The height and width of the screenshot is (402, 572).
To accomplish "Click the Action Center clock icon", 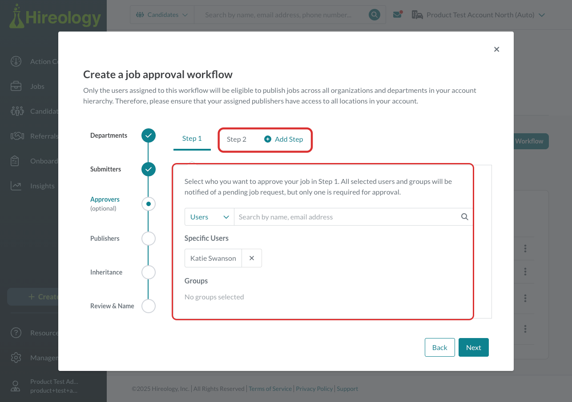I will click(x=16, y=61).
